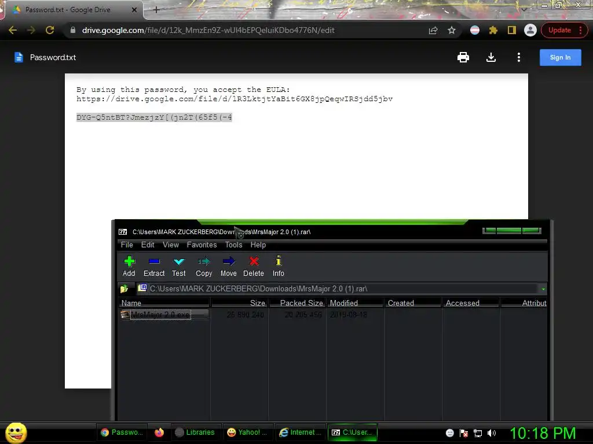Screen dimensions: 593x444
Task: Open the Help menu in 7-Zip
Action: (258, 245)
